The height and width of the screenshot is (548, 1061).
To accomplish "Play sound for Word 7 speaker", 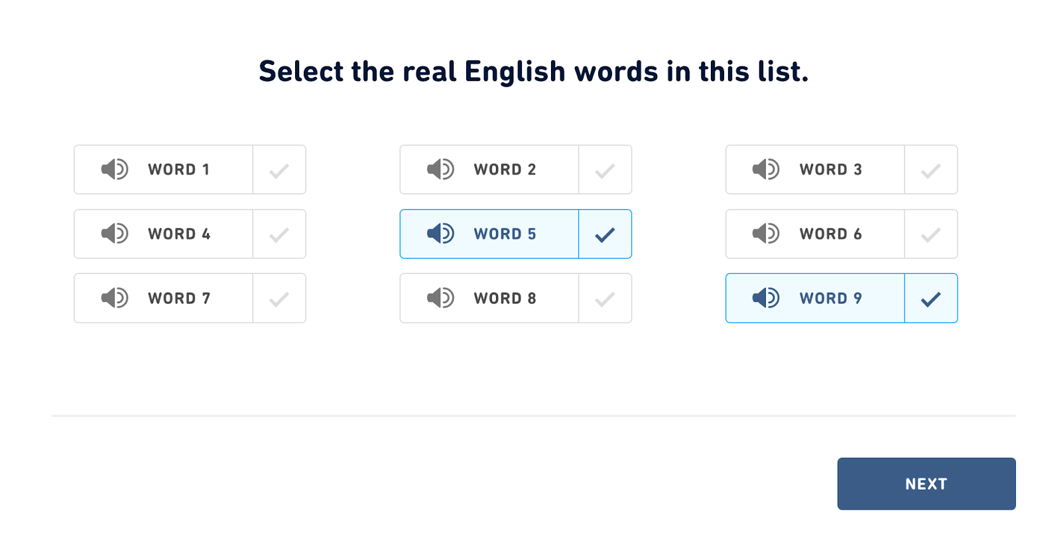I will pyautogui.click(x=115, y=298).
